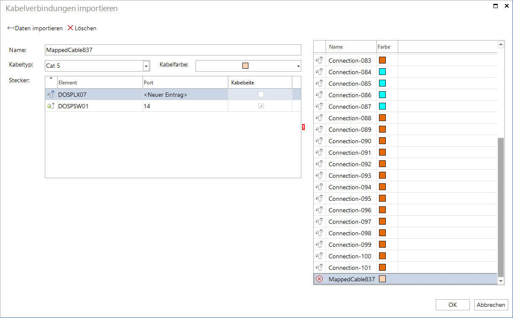Viewport: 513px width, 318px height.
Task: Click the import arrow icon of Daten importieren
Action: (11, 28)
